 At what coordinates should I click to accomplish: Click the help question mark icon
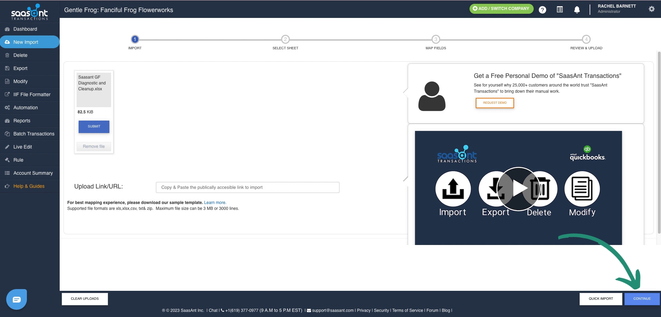click(542, 10)
